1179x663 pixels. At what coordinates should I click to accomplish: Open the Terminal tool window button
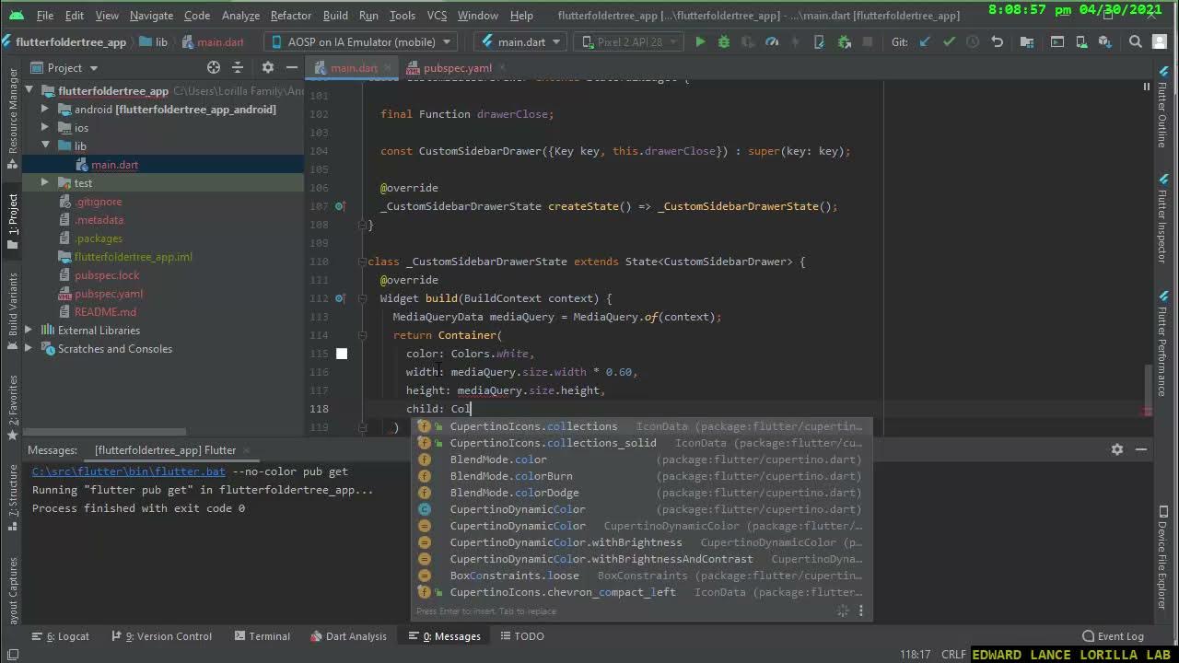tap(262, 636)
